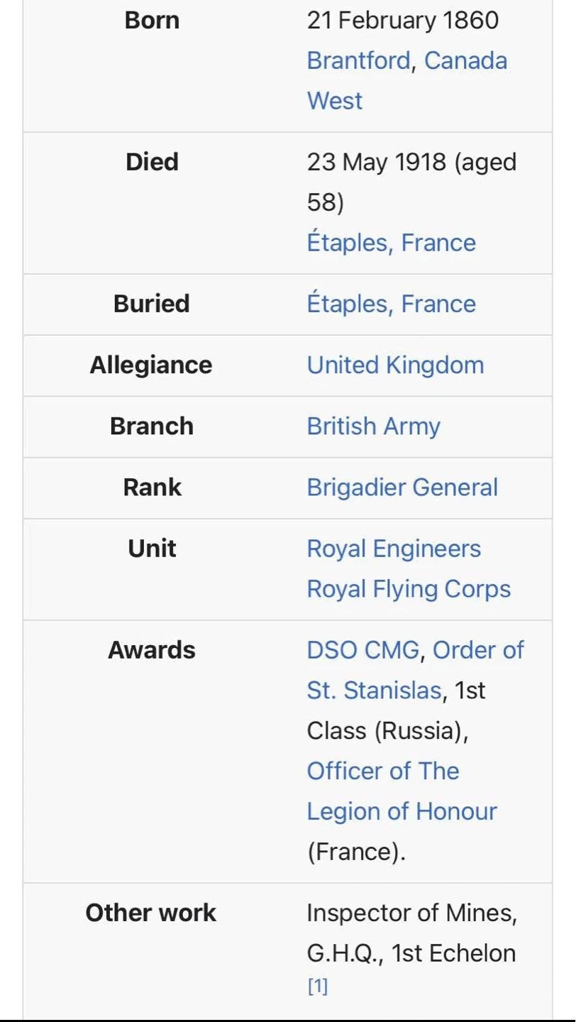
Task: Click the death date 23 May 1918
Action: click(x=376, y=163)
